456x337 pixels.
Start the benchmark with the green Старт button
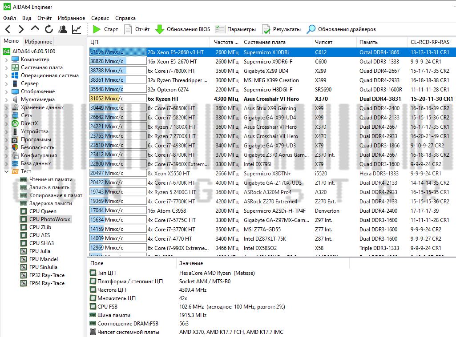(x=105, y=29)
